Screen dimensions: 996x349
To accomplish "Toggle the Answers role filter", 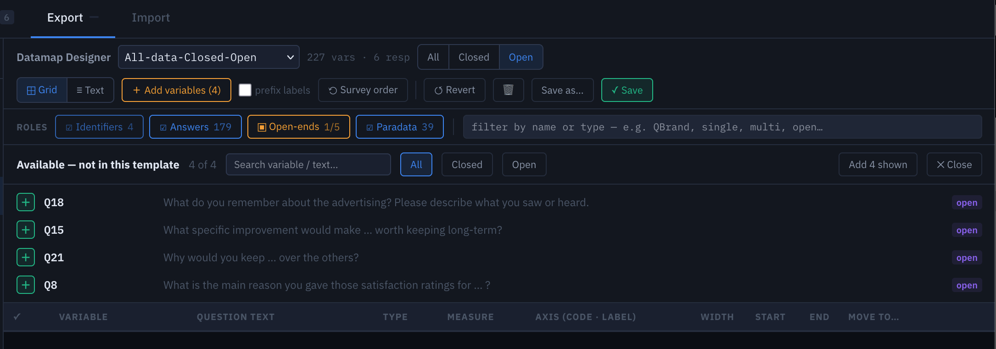I will [x=196, y=127].
